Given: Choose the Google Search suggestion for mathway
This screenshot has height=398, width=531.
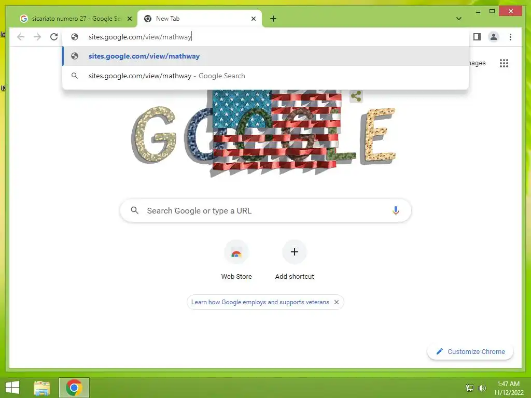Looking at the screenshot, I should coord(265,76).
